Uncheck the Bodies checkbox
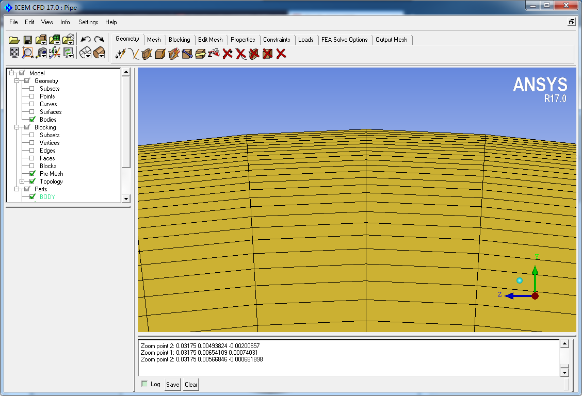 33,120
